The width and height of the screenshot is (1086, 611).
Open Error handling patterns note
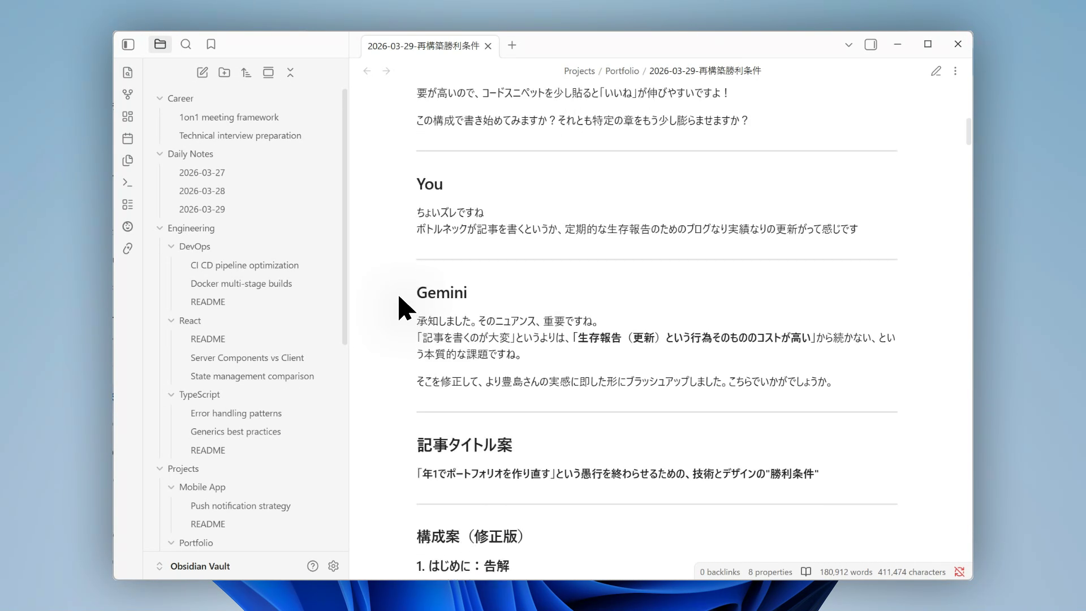pyautogui.click(x=236, y=414)
